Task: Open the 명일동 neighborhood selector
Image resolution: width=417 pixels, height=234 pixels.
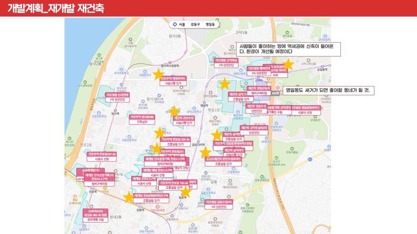Action: tap(210, 25)
